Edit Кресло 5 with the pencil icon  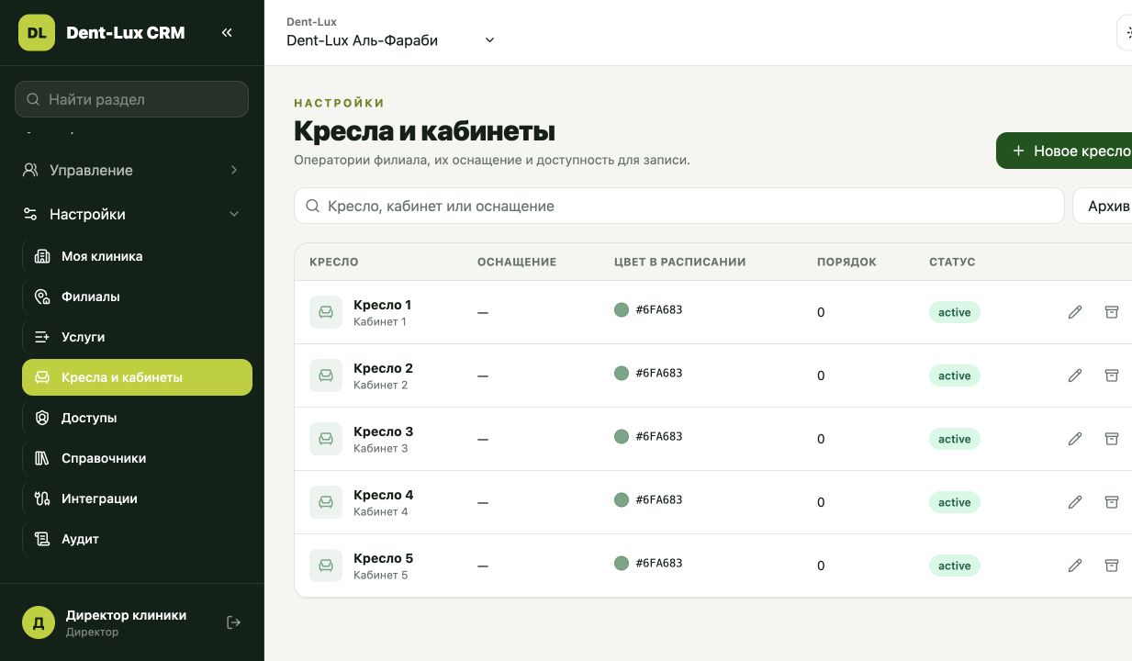(x=1075, y=566)
